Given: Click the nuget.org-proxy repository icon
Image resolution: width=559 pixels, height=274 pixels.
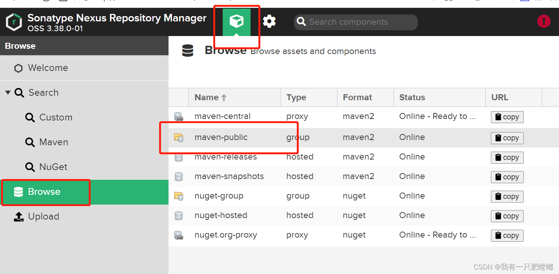Looking at the screenshot, I should [x=179, y=235].
